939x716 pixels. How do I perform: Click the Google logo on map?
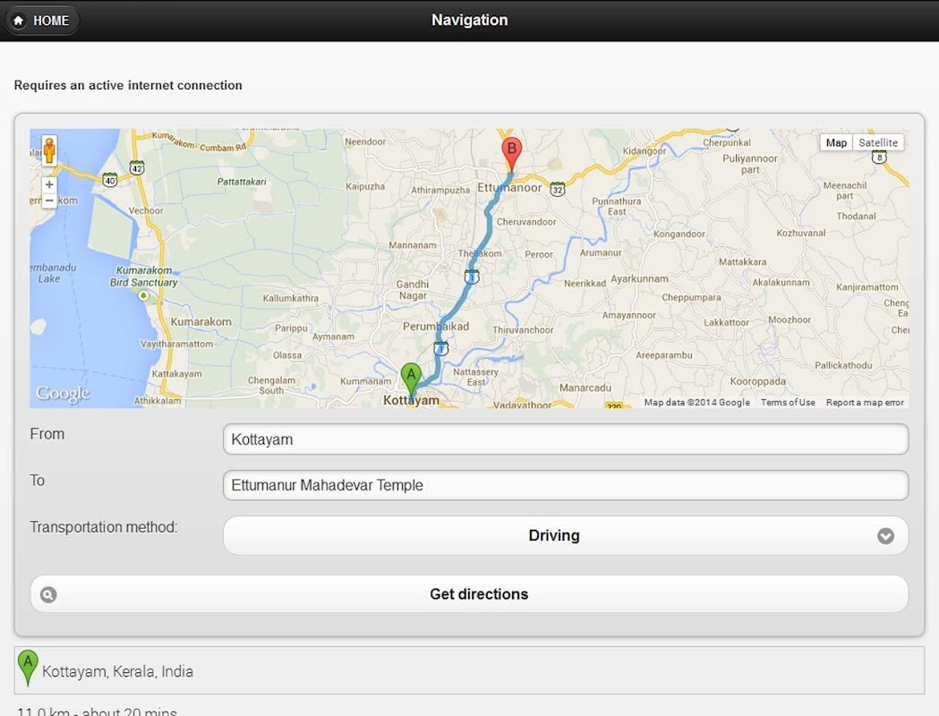point(63,393)
